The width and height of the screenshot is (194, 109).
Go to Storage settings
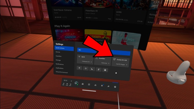[x=58, y=60]
